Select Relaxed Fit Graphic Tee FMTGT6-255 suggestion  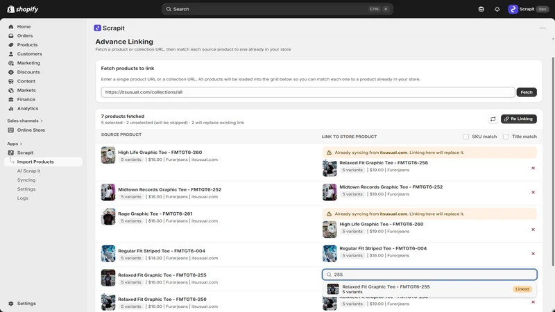point(429,289)
